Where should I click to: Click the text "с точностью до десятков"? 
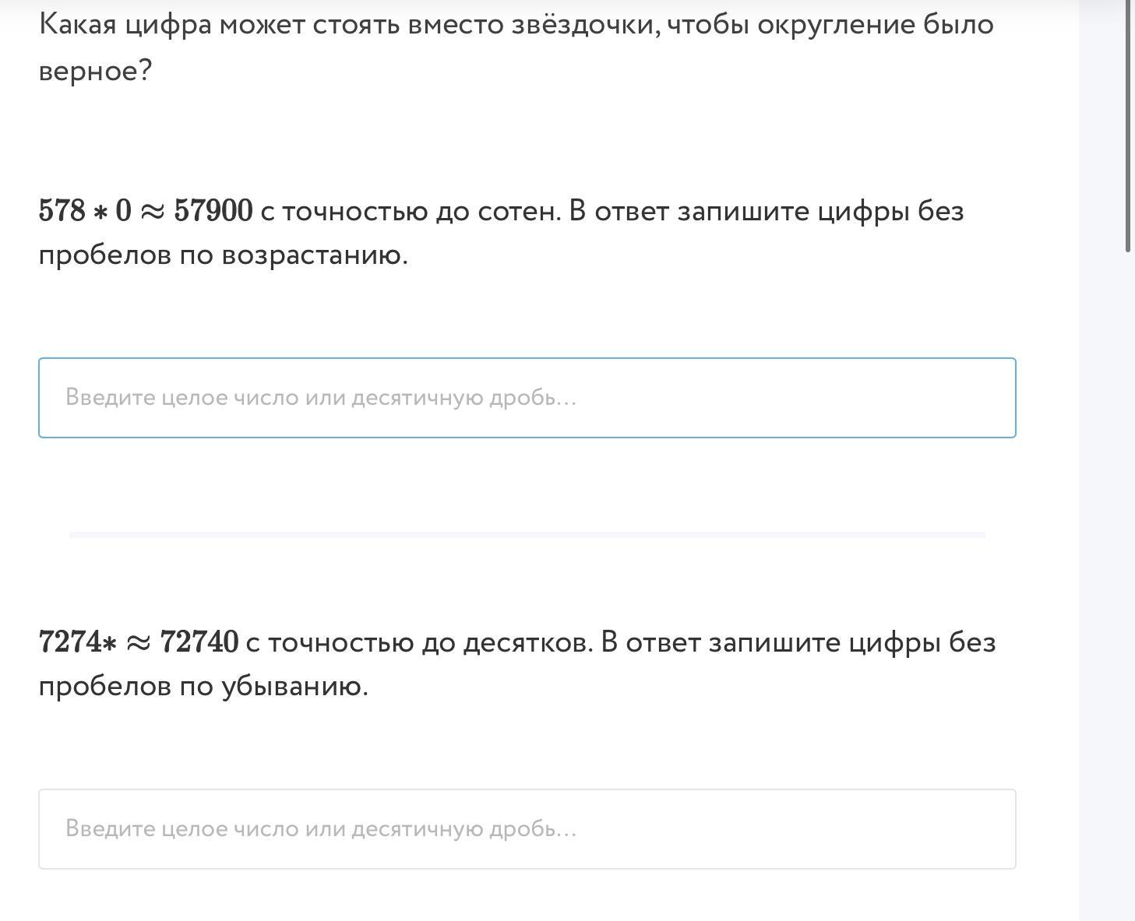coord(419,642)
